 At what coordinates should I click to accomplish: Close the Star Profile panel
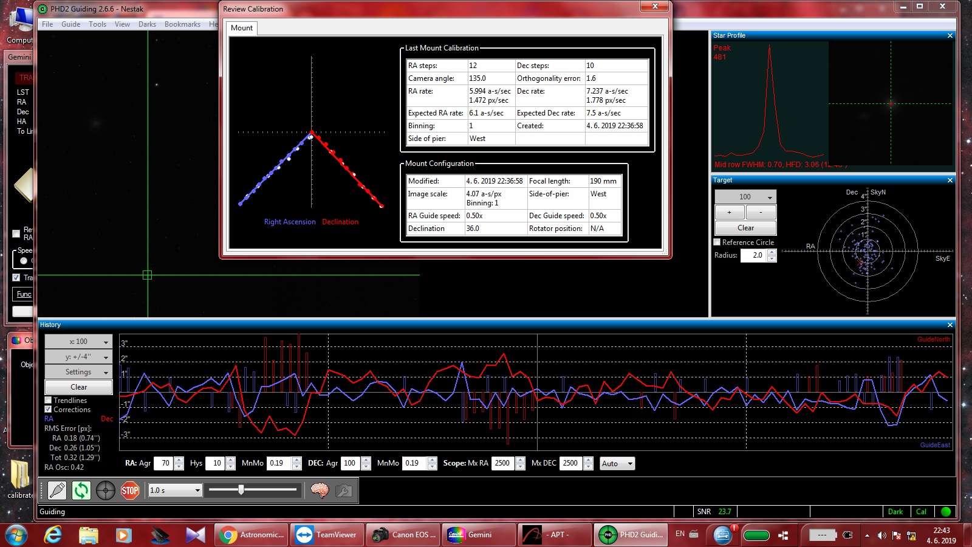(x=950, y=36)
